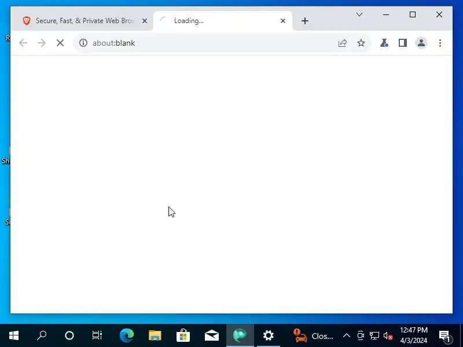
Task: Open Settings gear on taskbar
Action: (269, 335)
